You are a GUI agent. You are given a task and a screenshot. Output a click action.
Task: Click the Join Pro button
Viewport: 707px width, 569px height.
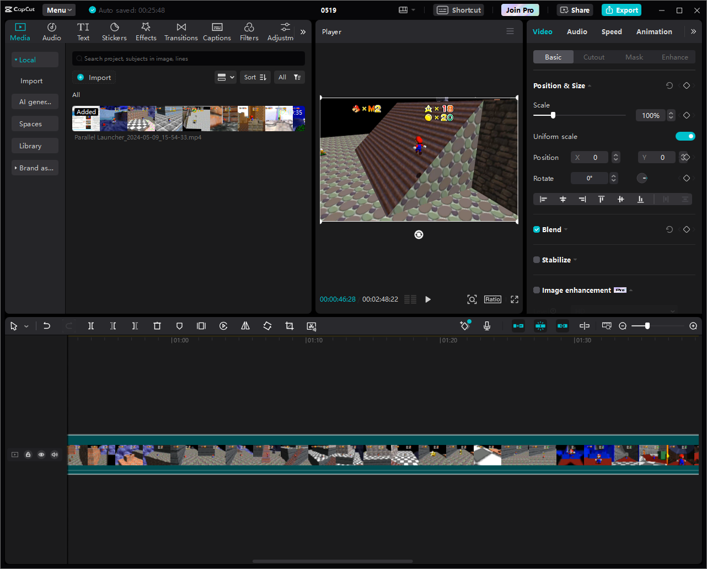pyautogui.click(x=520, y=10)
